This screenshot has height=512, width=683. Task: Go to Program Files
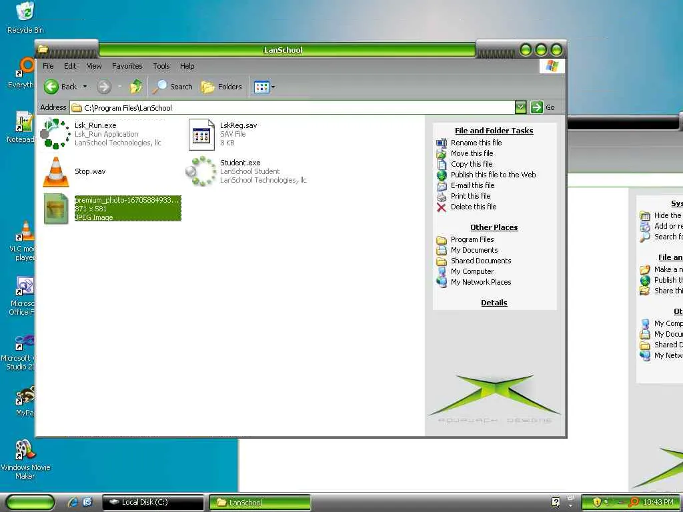(472, 239)
